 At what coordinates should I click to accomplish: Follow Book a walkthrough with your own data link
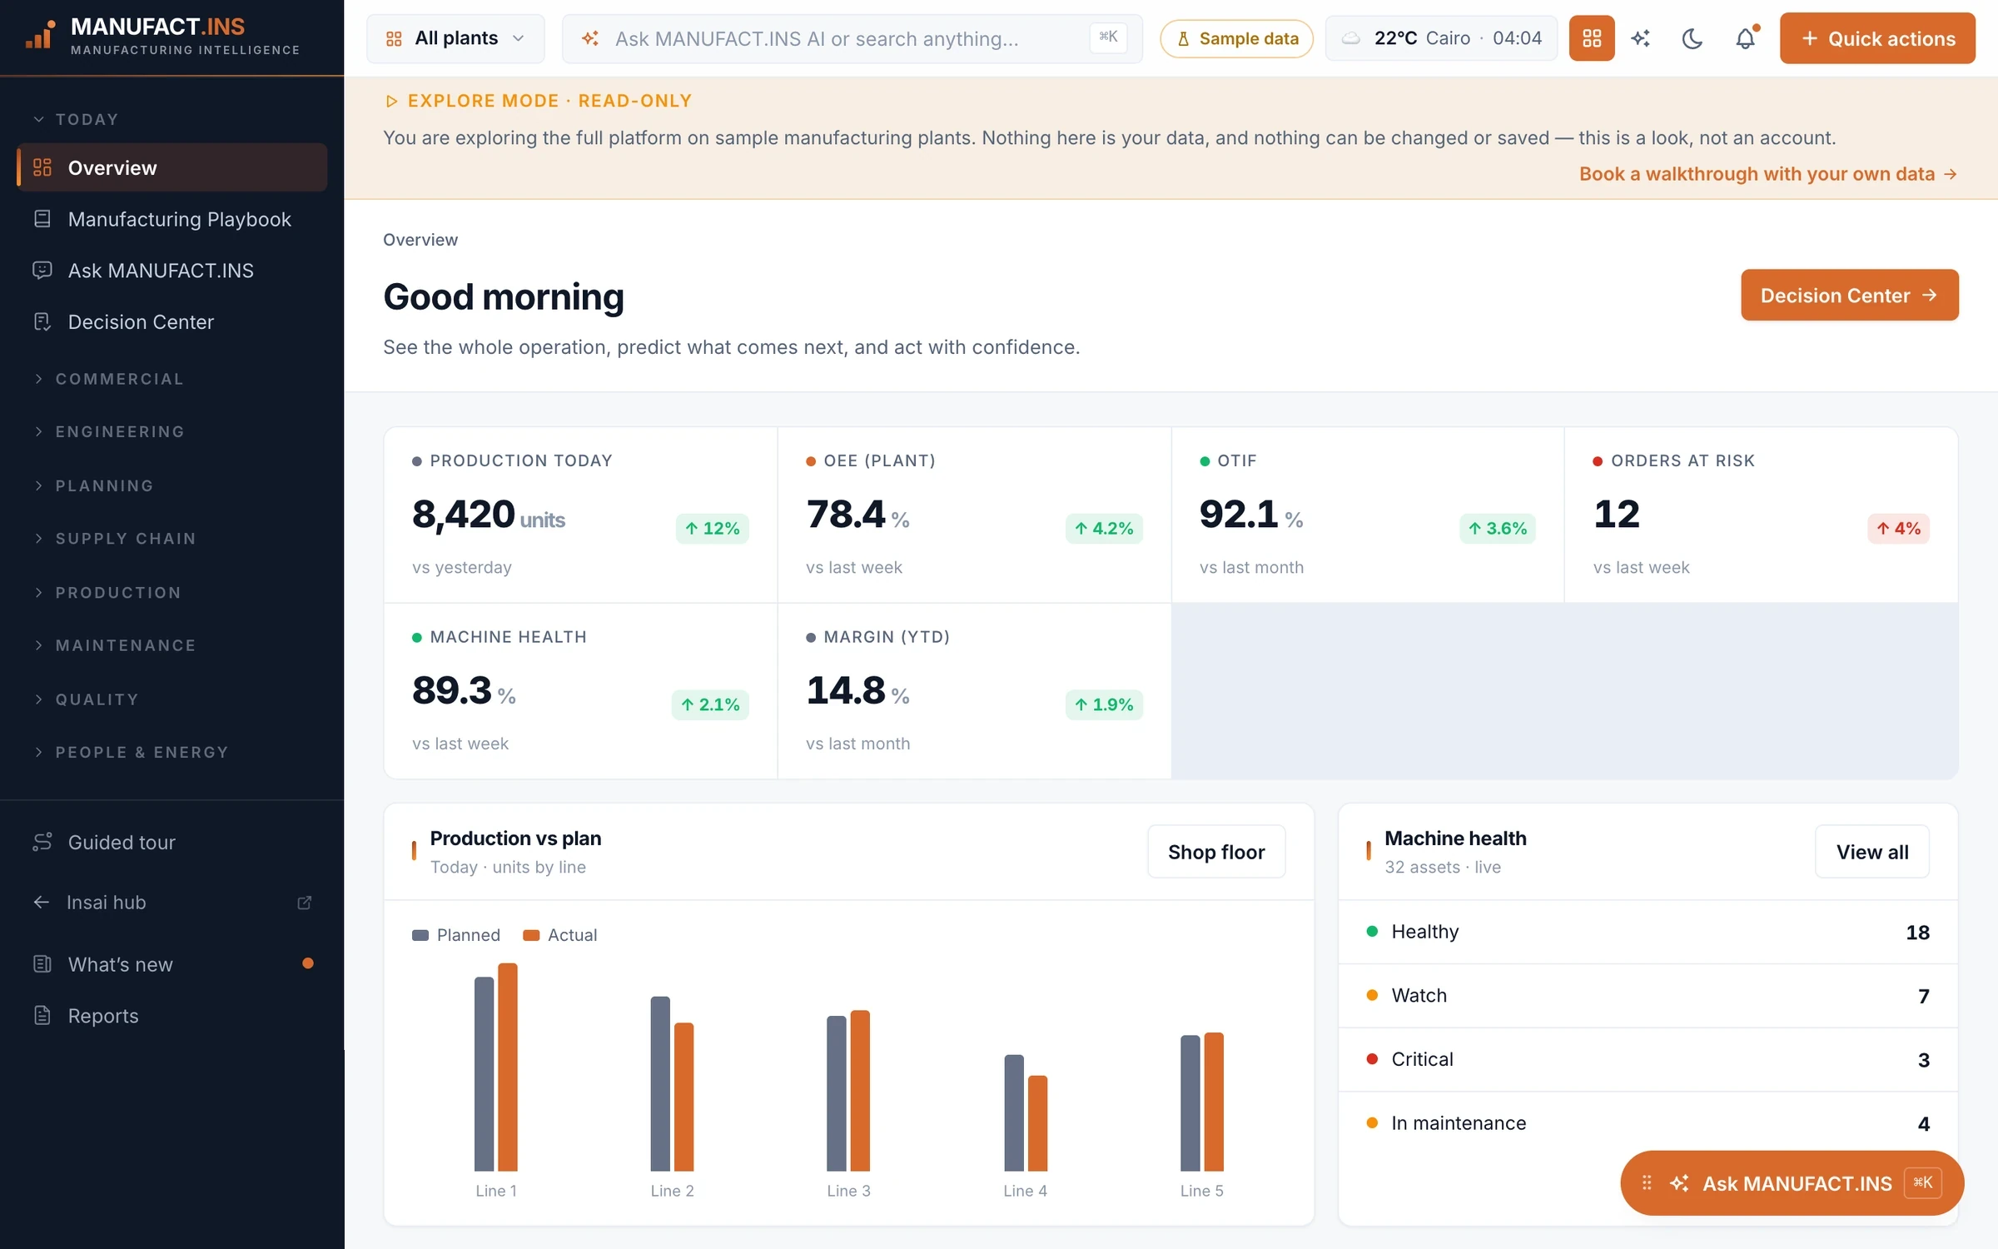(x=1767, y=173)
